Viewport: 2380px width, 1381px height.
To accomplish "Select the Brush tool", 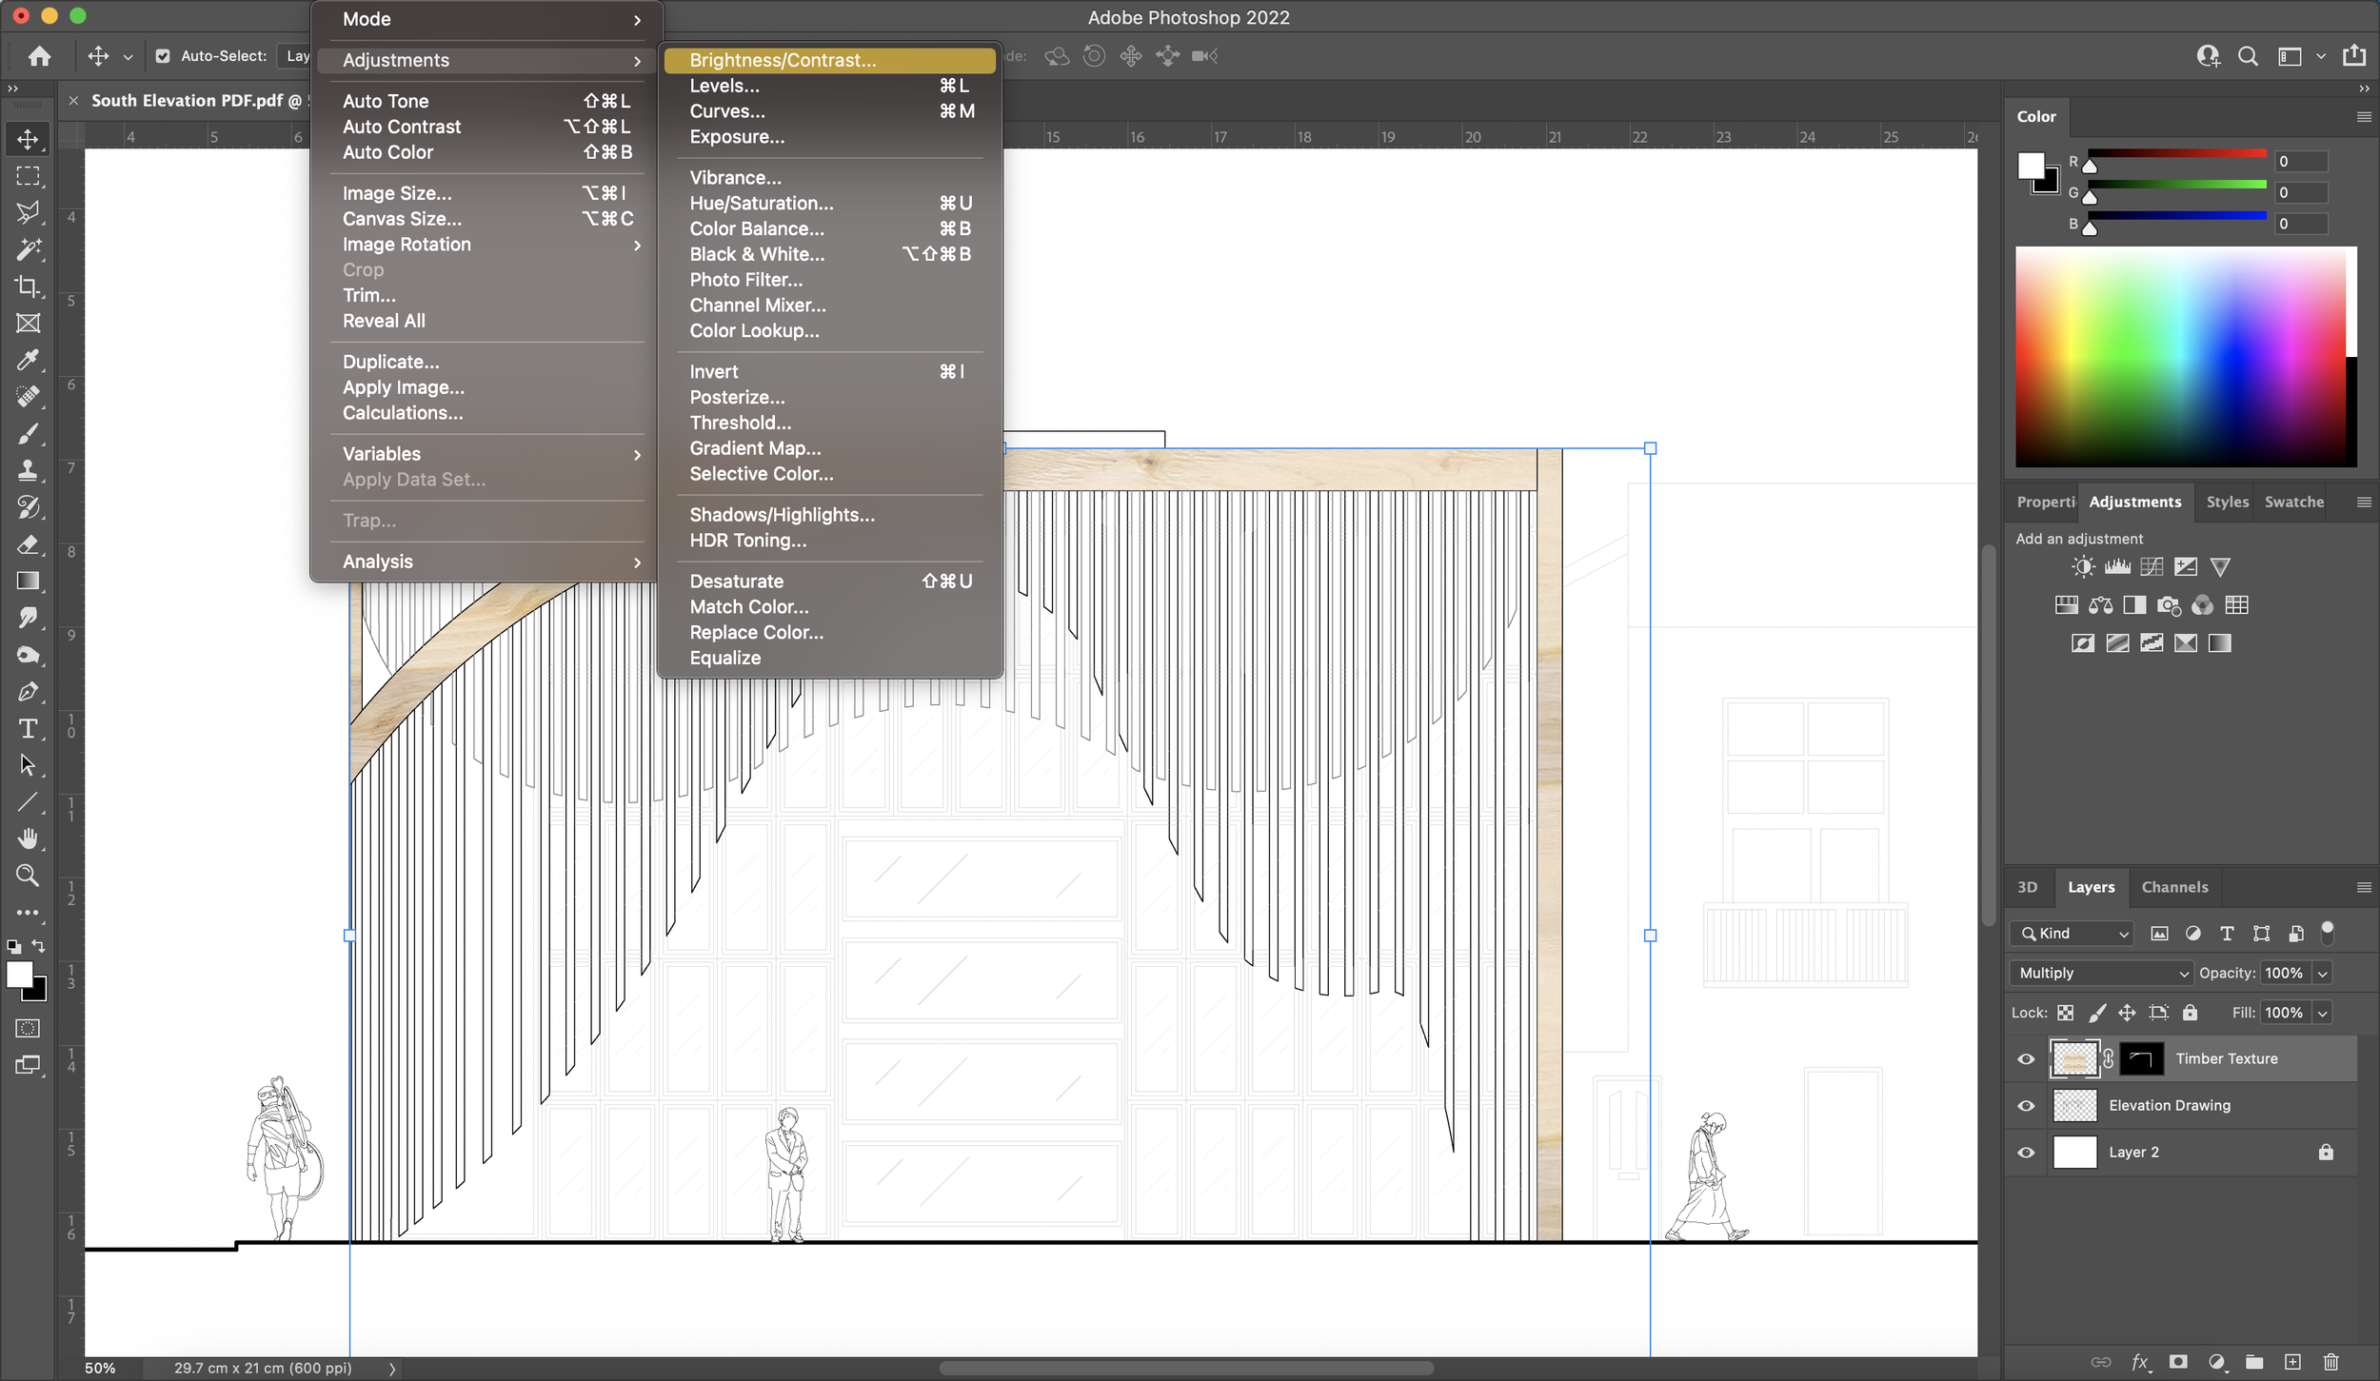I will pos(28,434).
